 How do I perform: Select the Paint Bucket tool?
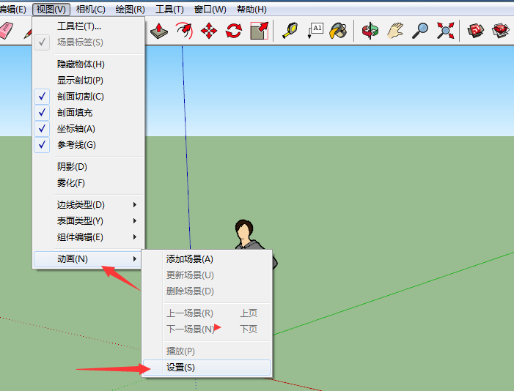338,31
